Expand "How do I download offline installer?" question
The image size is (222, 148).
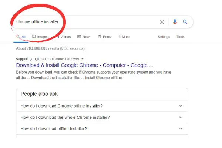click(102, 129)
